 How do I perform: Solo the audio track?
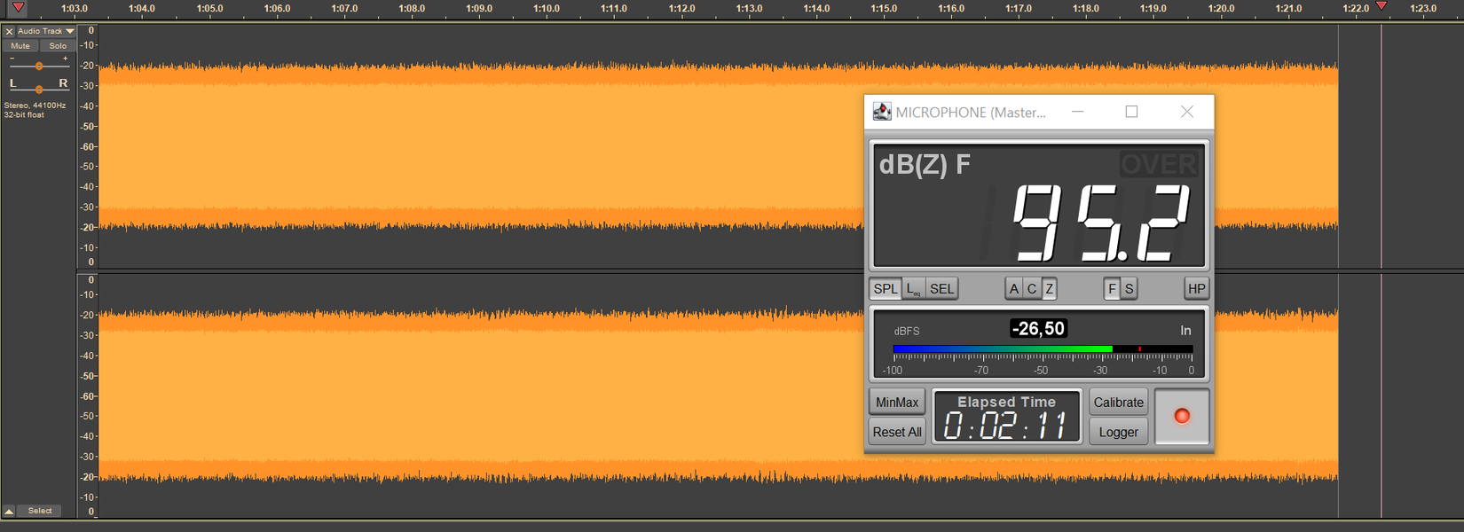[58, 46]
